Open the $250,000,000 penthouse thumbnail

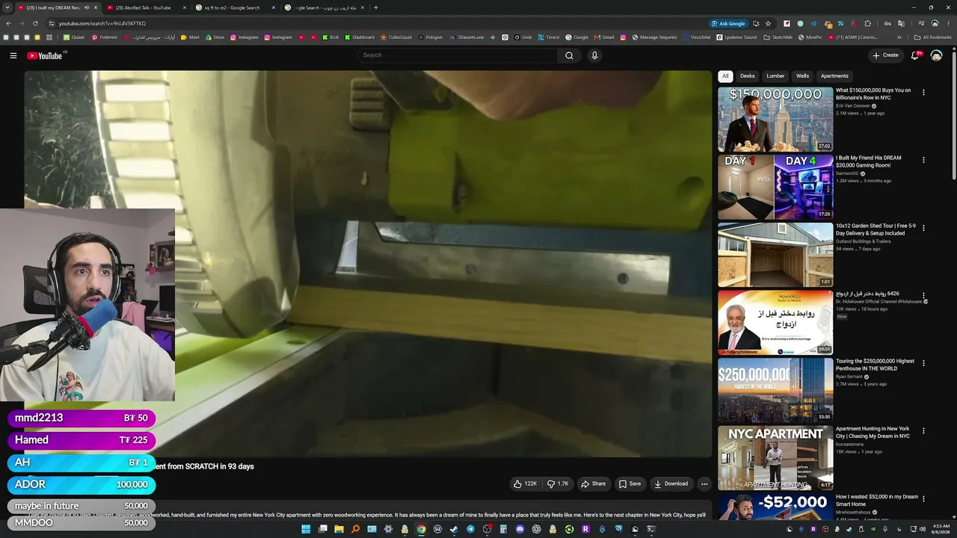point(775,390)
